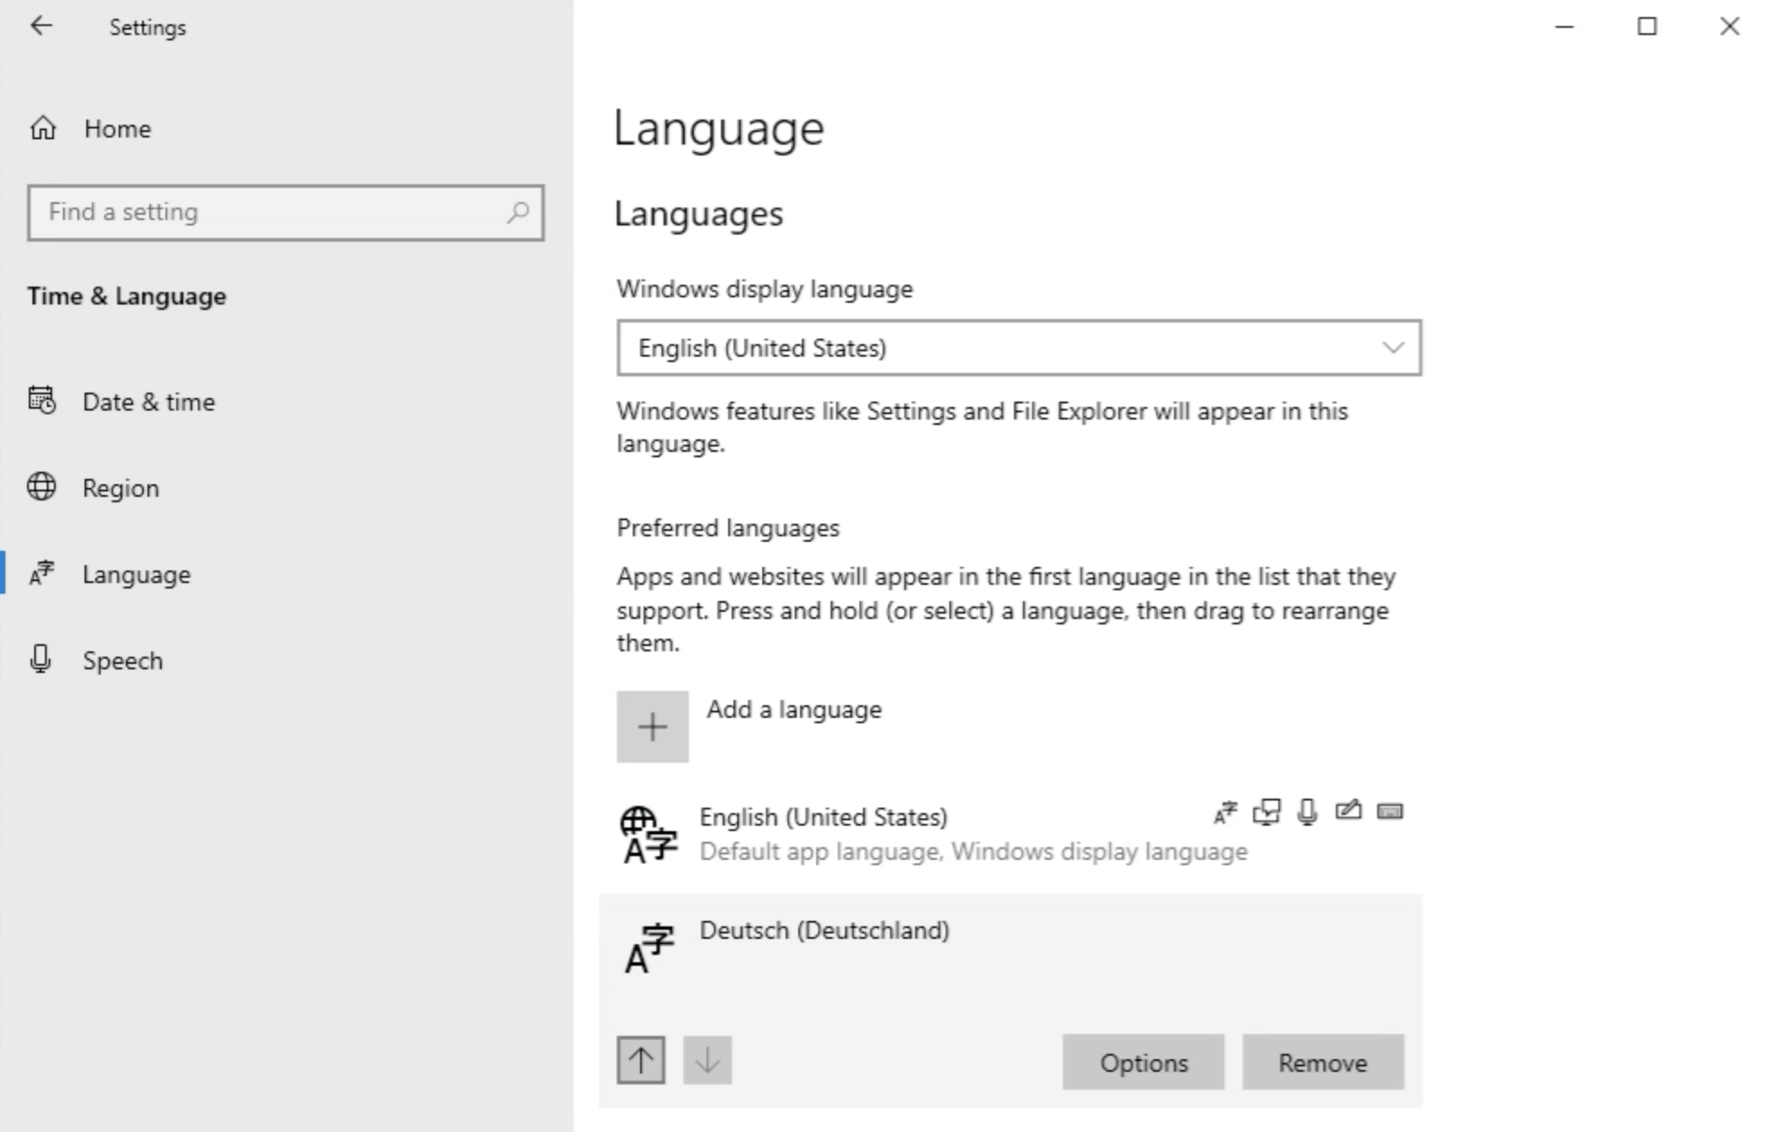Screen dimensions: 1769x1132
Task: Click the language pack icon next to English (United States)
Action: point(1224,812)
